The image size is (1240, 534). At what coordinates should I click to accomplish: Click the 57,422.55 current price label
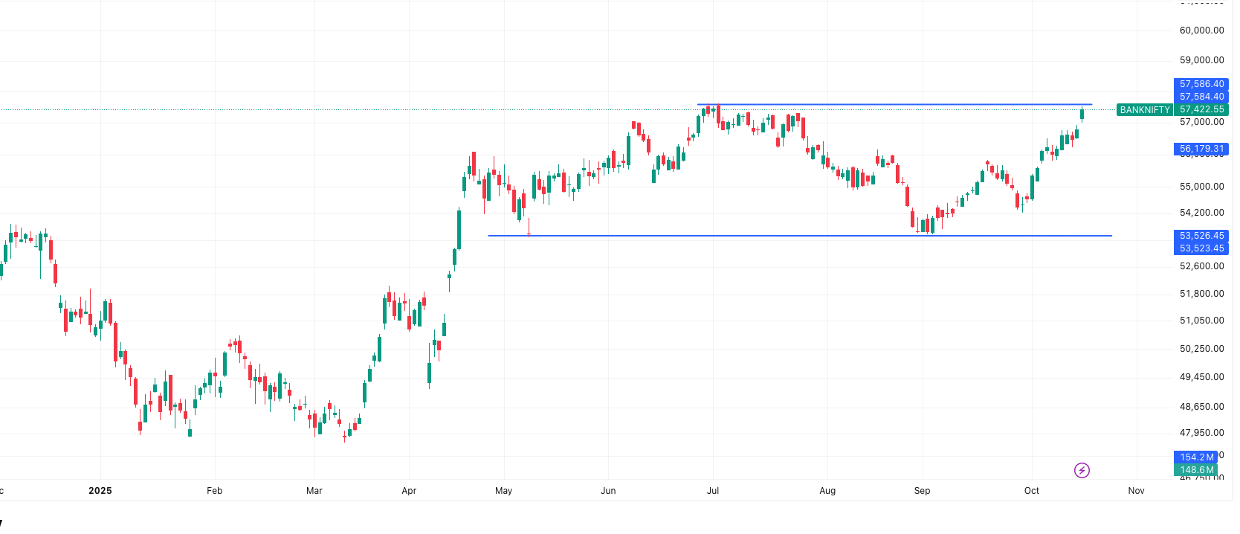(1201, 109)
